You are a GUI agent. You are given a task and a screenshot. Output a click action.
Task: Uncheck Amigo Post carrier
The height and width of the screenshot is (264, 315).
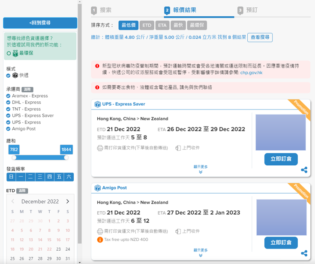point(8,129)
